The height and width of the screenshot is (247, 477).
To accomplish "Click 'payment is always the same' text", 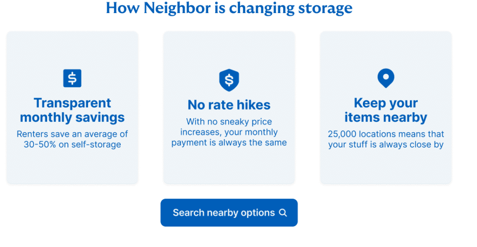I will click(x=229, y=143).
